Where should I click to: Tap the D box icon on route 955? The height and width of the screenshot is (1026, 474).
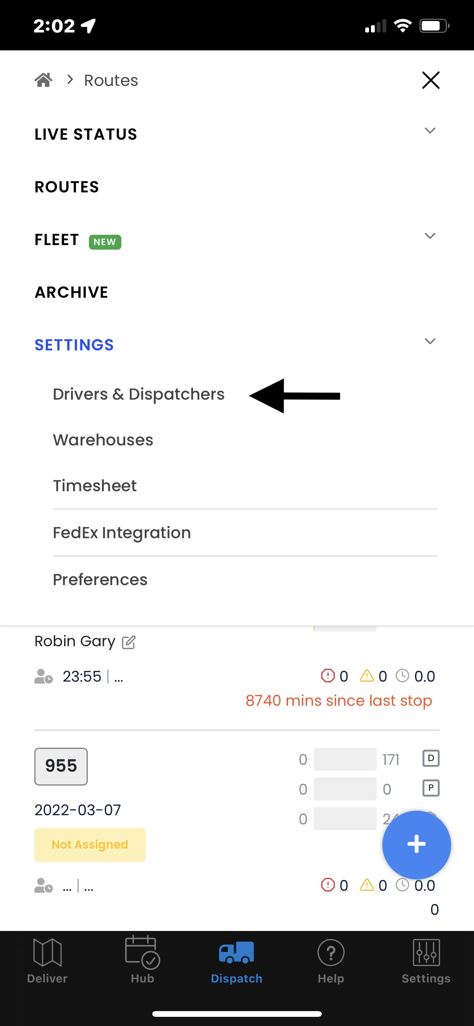click(x=430, y=758)
